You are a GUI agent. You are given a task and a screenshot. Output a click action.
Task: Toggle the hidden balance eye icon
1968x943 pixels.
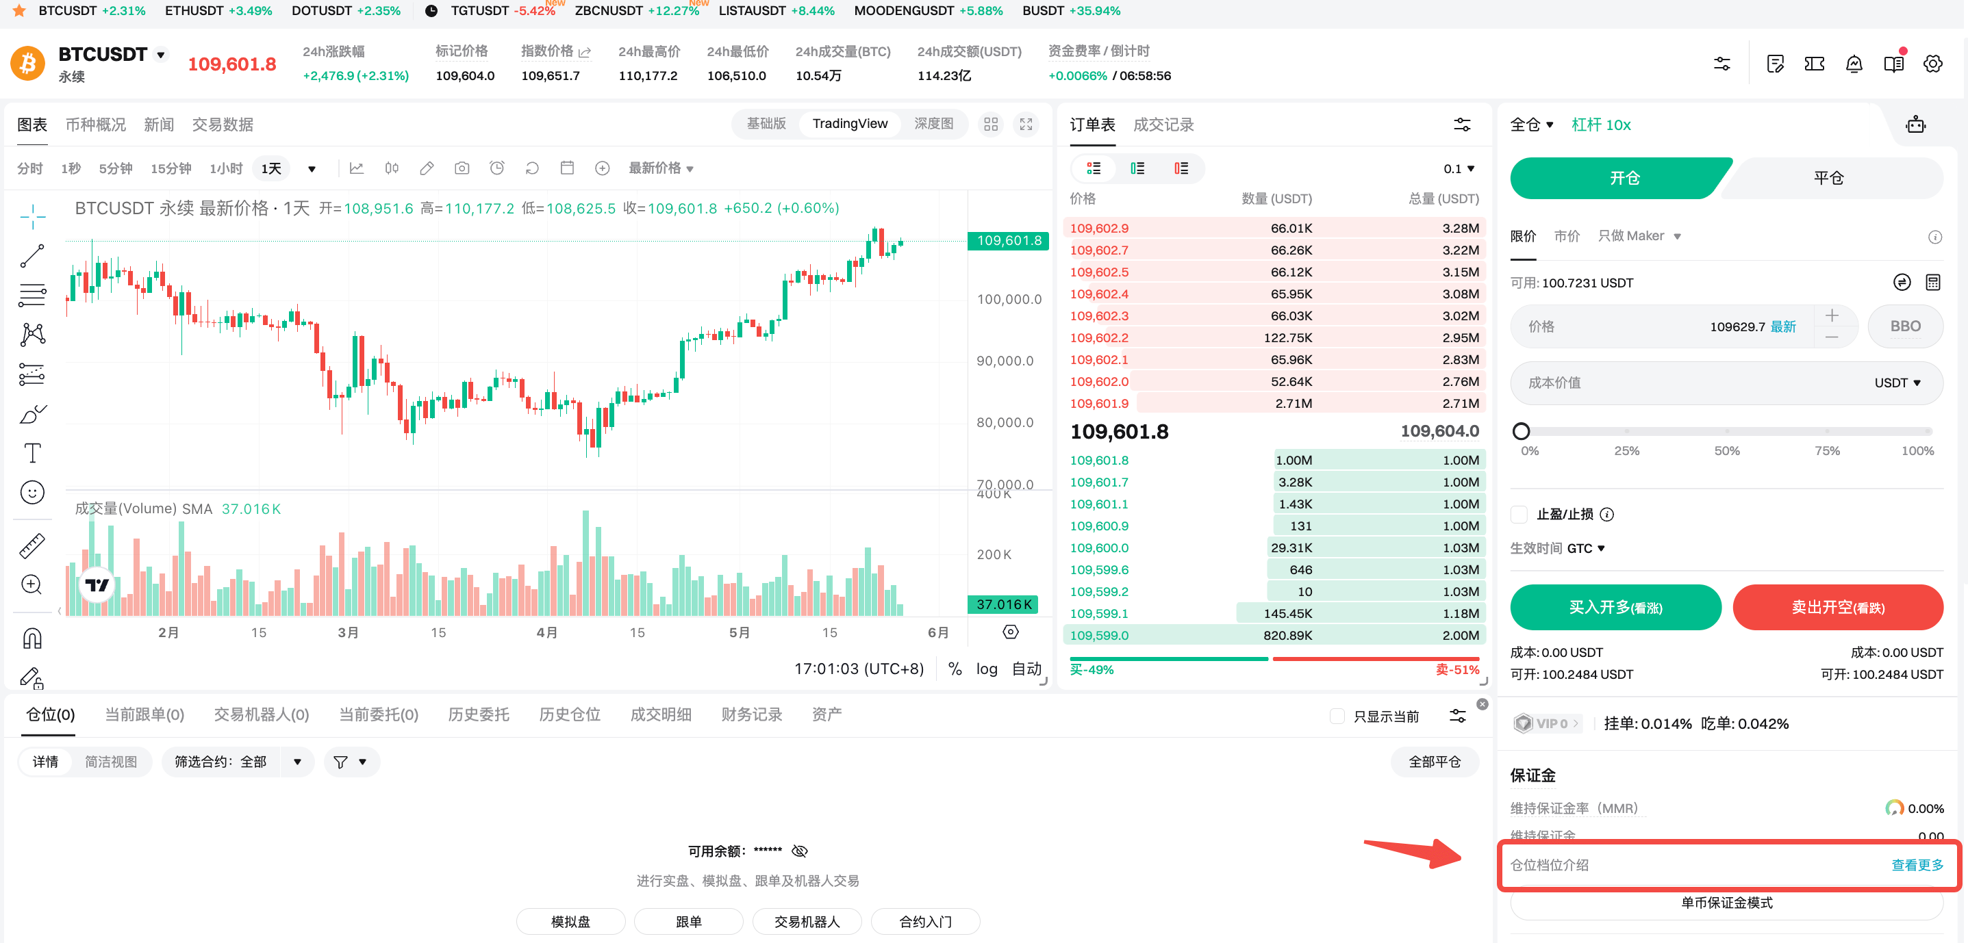(800, 851)
